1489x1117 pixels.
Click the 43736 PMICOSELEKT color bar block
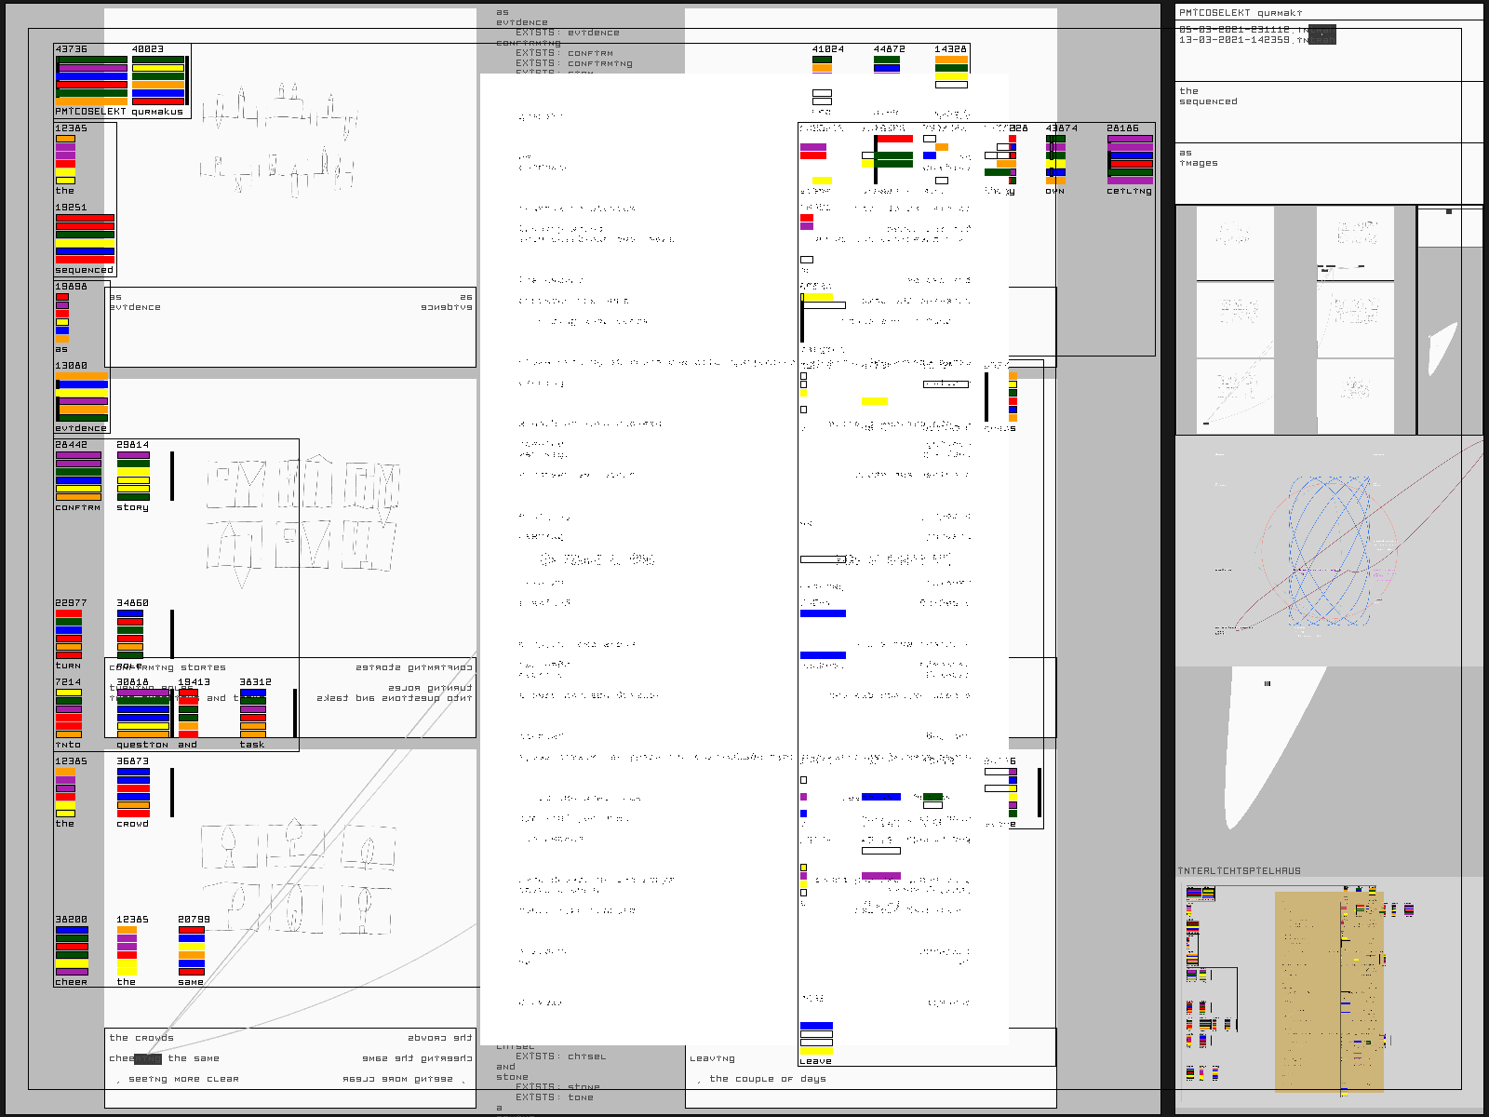(x=91, y=81)
